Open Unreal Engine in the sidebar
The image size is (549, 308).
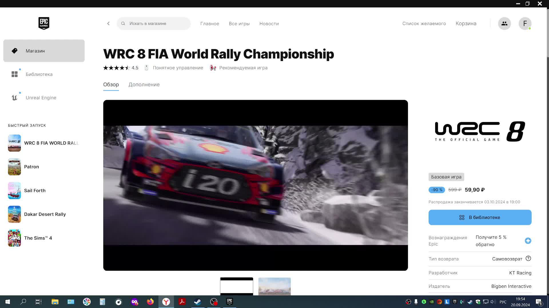tap(41, 98)
